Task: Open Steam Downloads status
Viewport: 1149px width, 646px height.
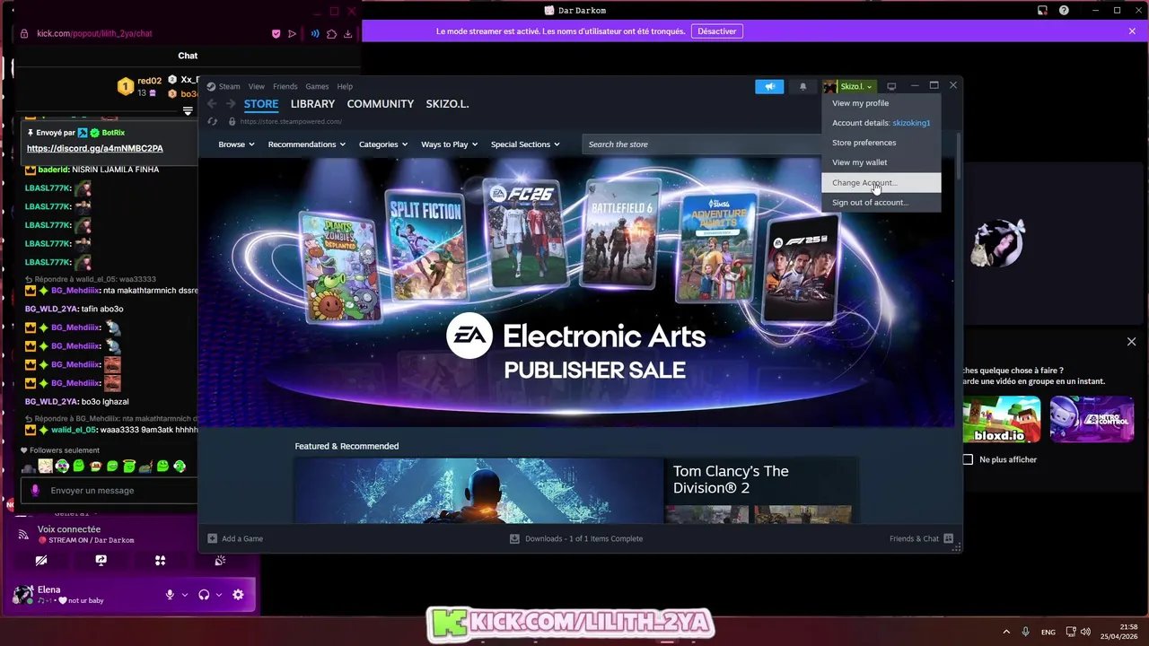Action: 576,538
